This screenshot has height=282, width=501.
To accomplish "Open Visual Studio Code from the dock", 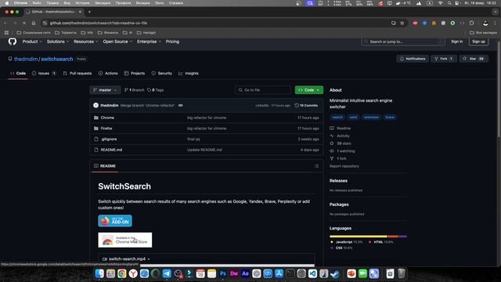I will (312, 273).
